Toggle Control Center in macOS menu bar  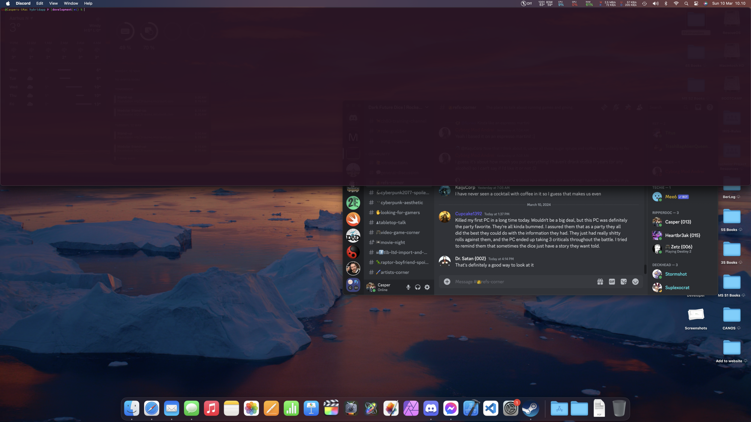coord(696,3)
